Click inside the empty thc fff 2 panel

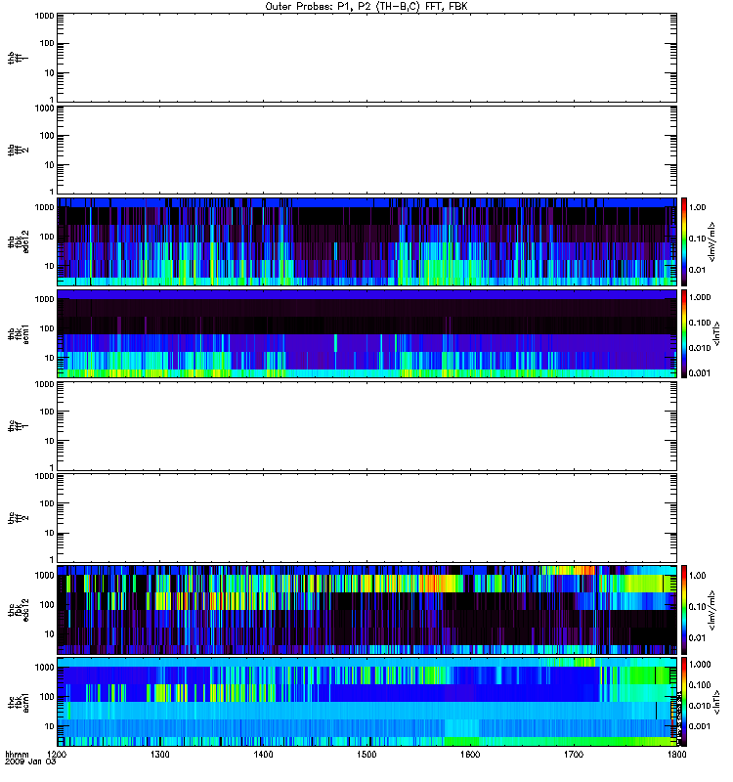tap(366, 518)
